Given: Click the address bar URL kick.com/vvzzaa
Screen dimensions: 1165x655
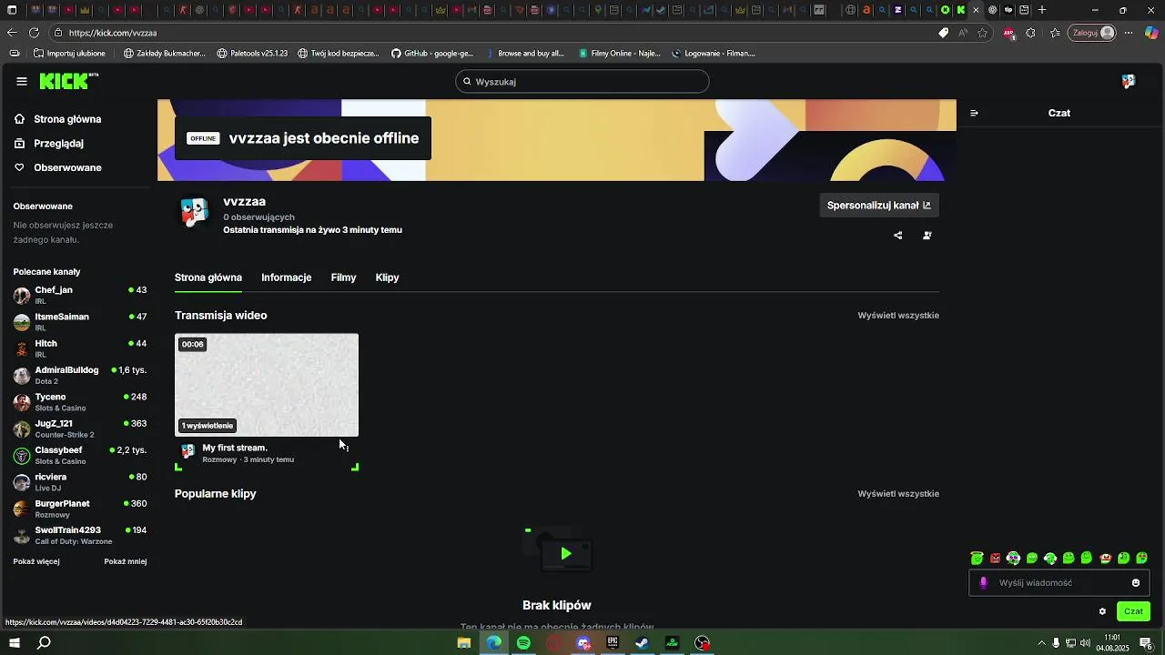Looking at the screenshot, I should (x=113, y=33).
